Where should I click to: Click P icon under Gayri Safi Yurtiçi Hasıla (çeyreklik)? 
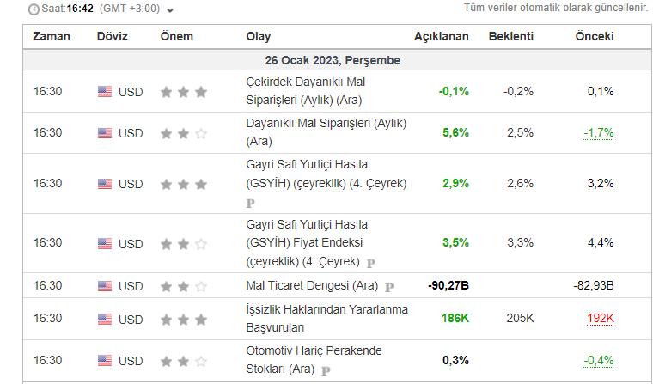[251, 204]
